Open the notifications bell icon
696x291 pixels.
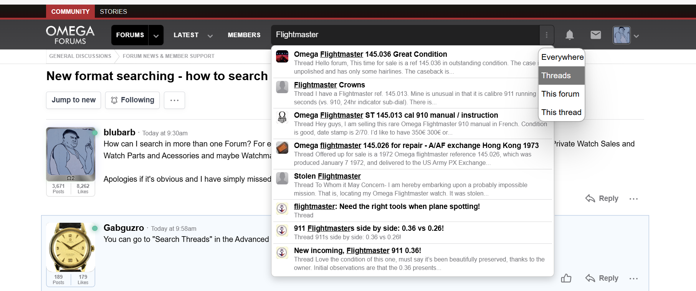[x=569, y=35]
